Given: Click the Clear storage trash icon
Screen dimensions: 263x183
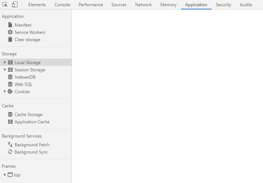Looking at the screenshot, I should click(10, 39).
